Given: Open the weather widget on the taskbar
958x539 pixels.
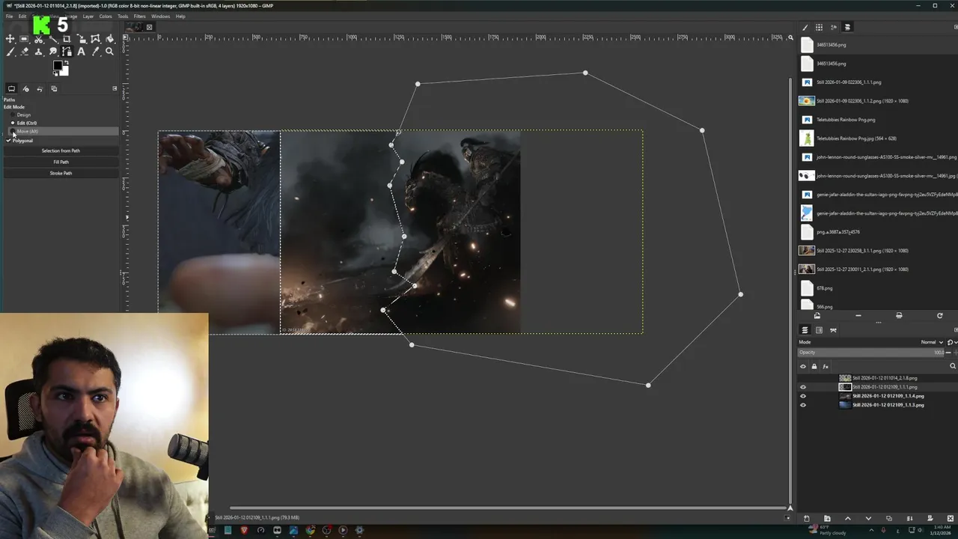Looking at the screenshot, I should [826, 530].
